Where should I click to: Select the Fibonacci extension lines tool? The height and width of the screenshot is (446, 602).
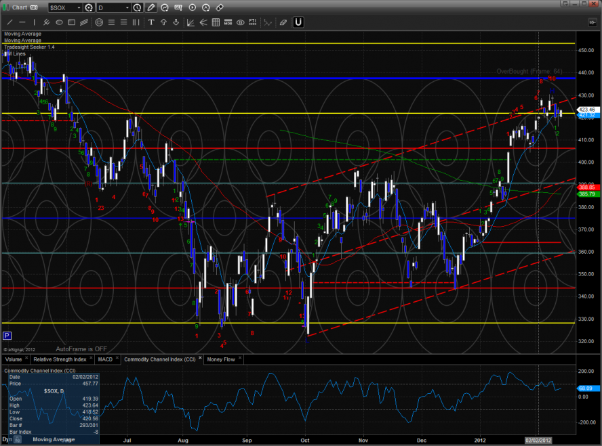tap(123, 22)
